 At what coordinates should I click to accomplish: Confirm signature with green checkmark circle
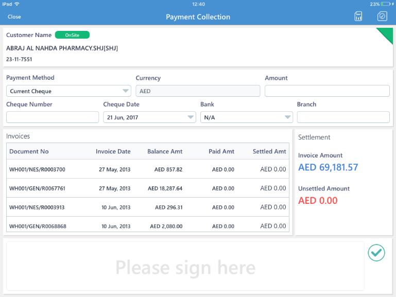(x=376, y=253)
